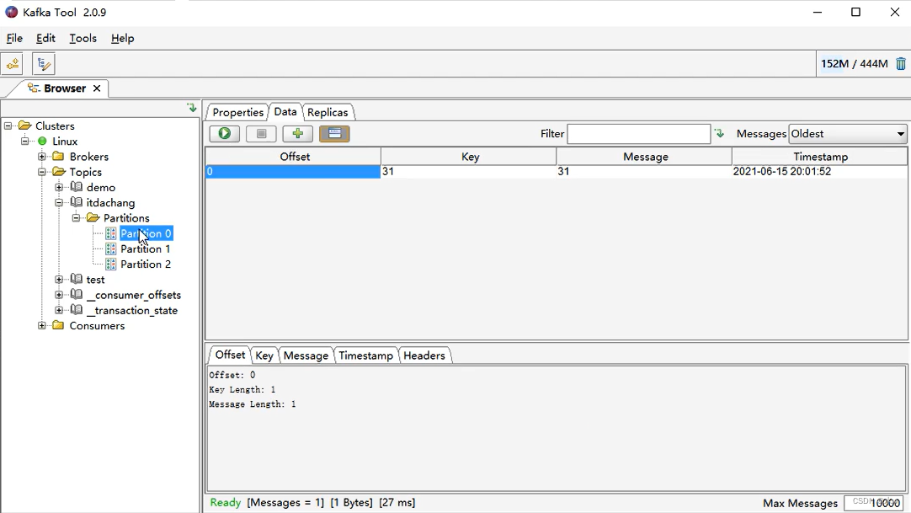Click the green refresh arrow above tree
Image resolution: width=911 pixels, height=513 pixels.
192,108
